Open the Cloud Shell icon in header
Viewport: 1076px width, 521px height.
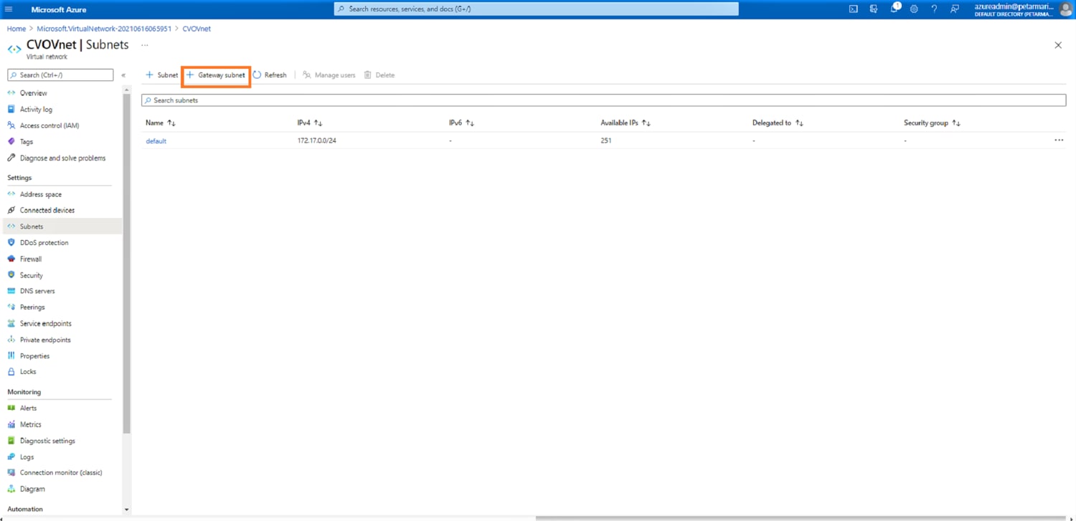point(853,9)
